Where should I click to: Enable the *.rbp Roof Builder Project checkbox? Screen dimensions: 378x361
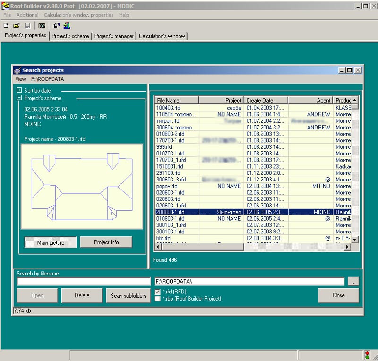click(x=158, y=299)
